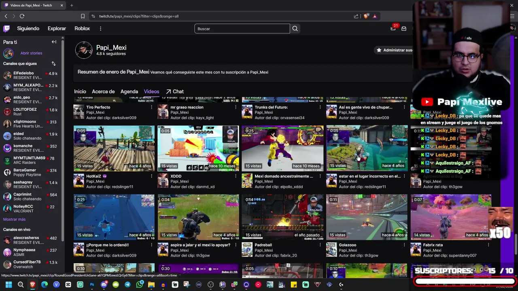Click the Administrar suscripción button

pyautogui.click(x=393, y=50)
